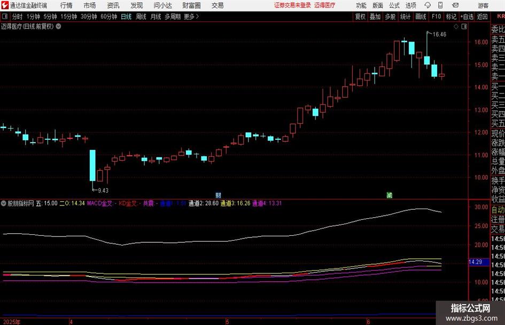505x325 pixels.
Task: Open the 公式 menu
Action: pyautogui.click(x=394, y=5)
